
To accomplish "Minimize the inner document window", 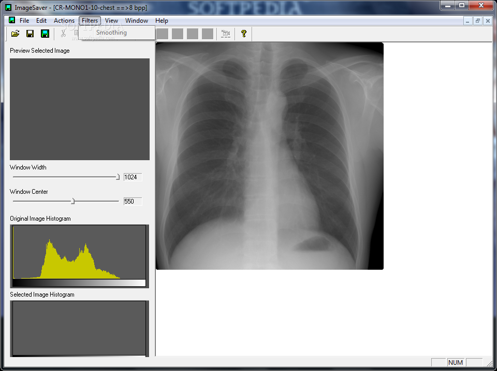I will 467,21.
